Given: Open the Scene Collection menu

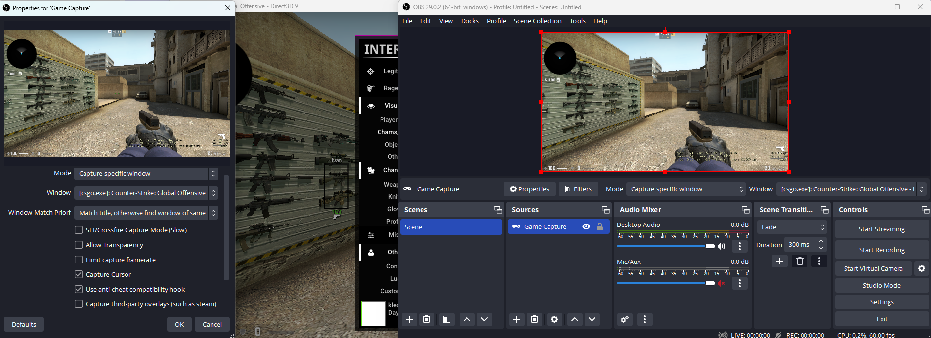Looking at the screenshot, I should [x=538, y=21].
